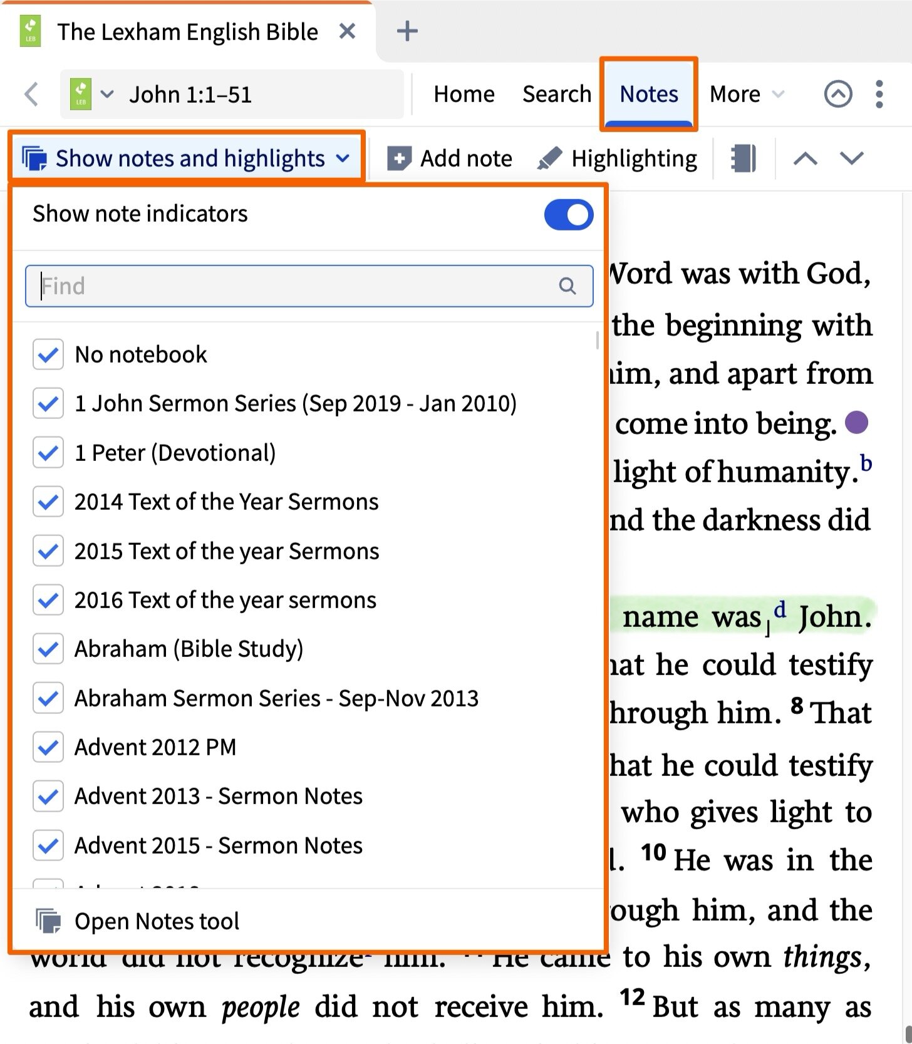Screen dimensions: 912x1044
Task: Click the Highlighting marker icon
Action: pos(549,158)
